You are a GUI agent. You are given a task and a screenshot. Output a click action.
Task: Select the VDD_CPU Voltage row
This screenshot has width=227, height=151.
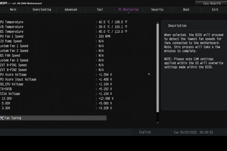56,84
